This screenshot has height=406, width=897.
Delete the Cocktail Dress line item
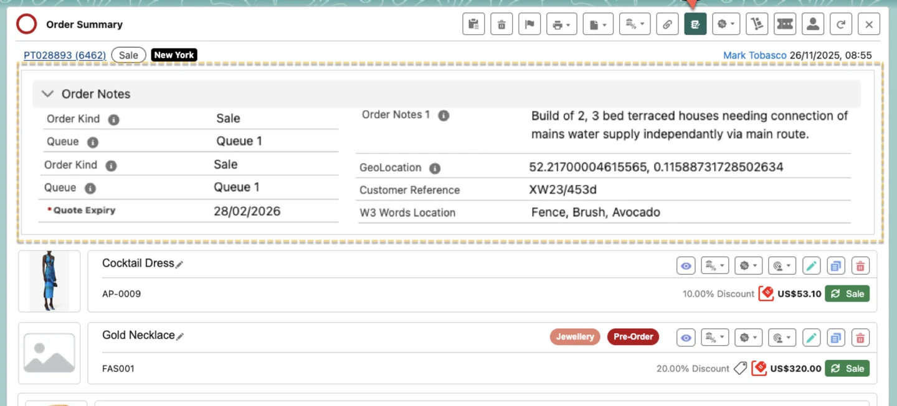tap(860, 265)
